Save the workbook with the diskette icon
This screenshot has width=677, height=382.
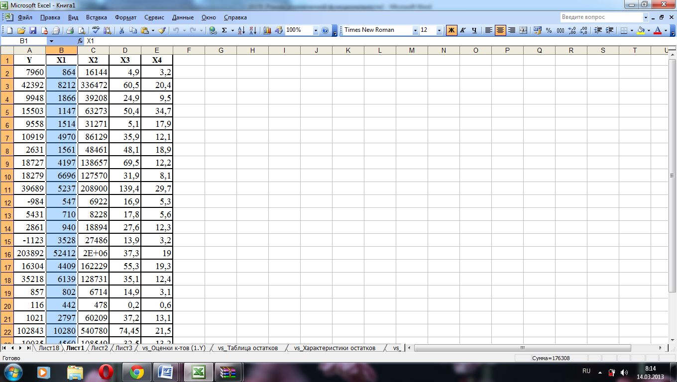click(x=33, y=30)
